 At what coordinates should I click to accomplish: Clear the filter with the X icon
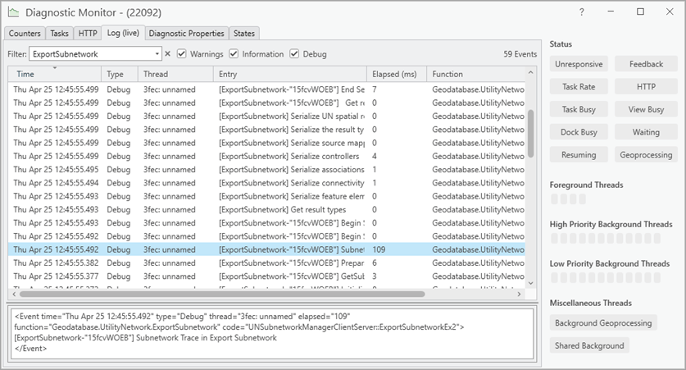pos(167,54)
